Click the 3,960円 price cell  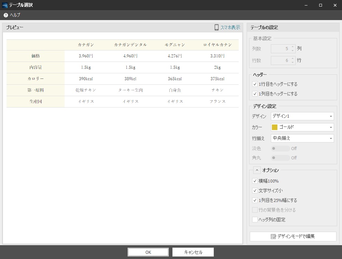point(86,56)
